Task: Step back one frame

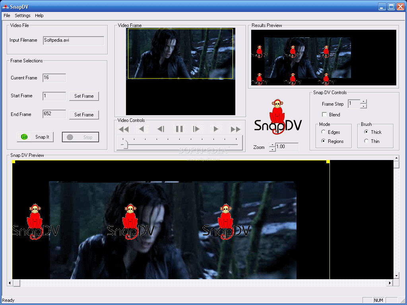Action: pos(161,129)
